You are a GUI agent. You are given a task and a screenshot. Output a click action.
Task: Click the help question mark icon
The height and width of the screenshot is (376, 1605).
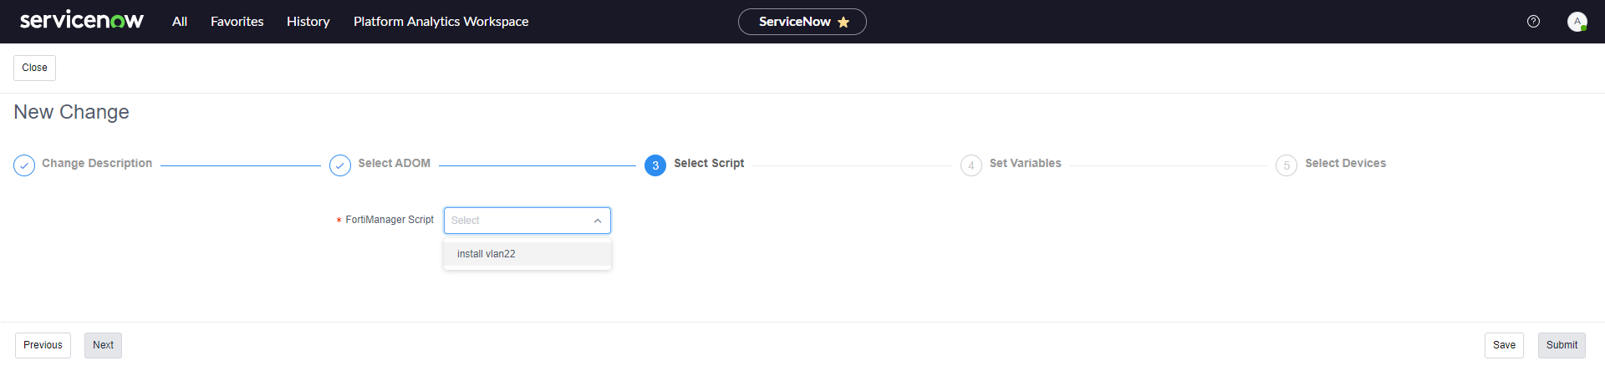(x=1533, y=22)
